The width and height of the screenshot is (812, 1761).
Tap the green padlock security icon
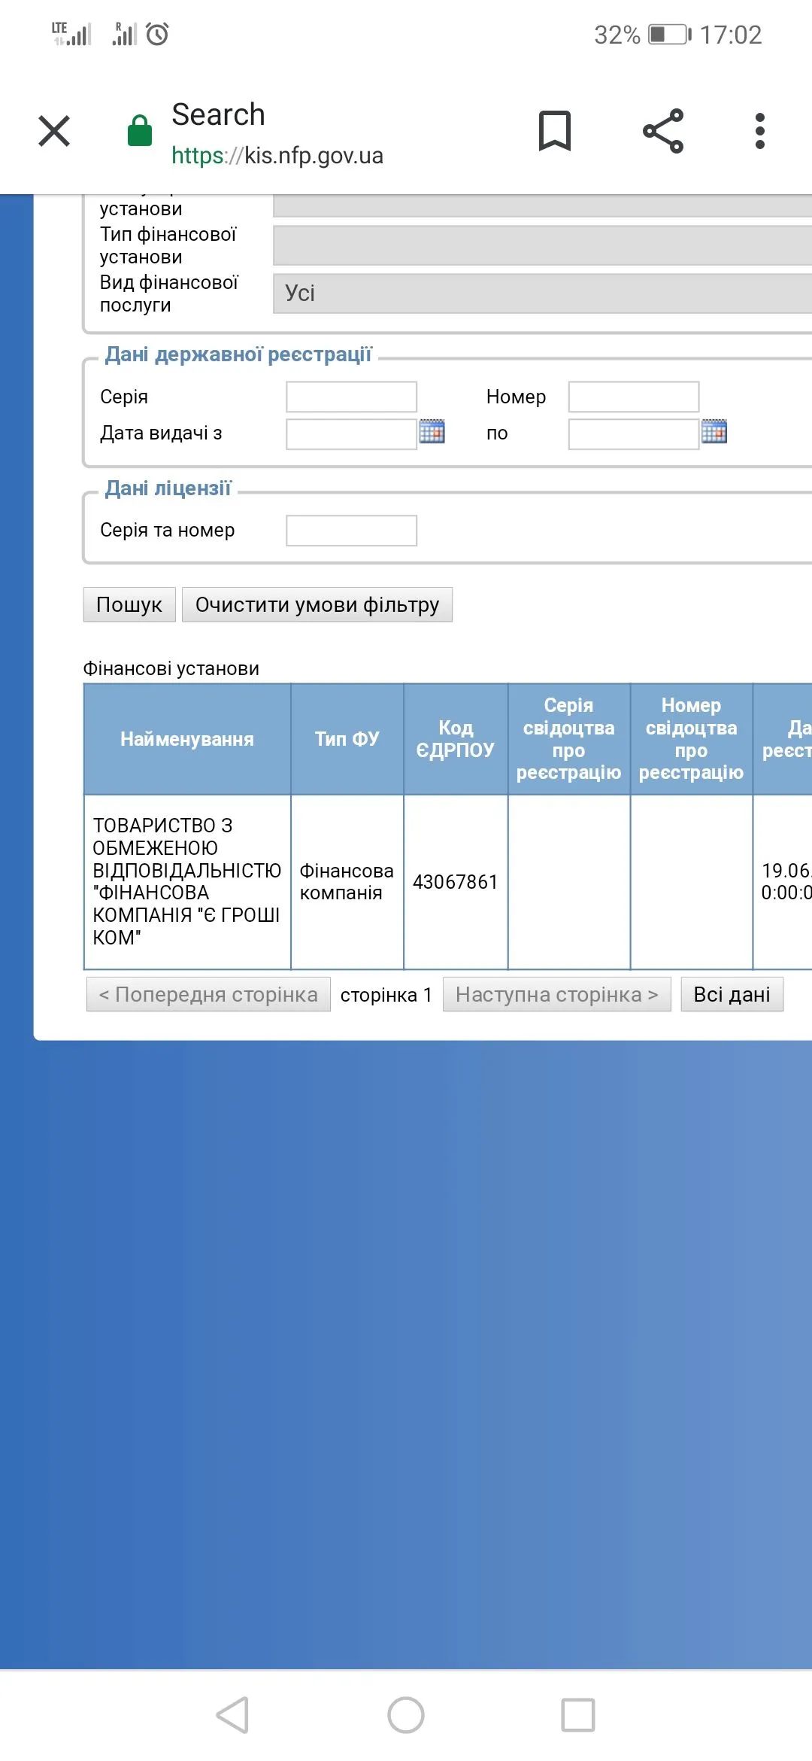[x=140, y=131]
